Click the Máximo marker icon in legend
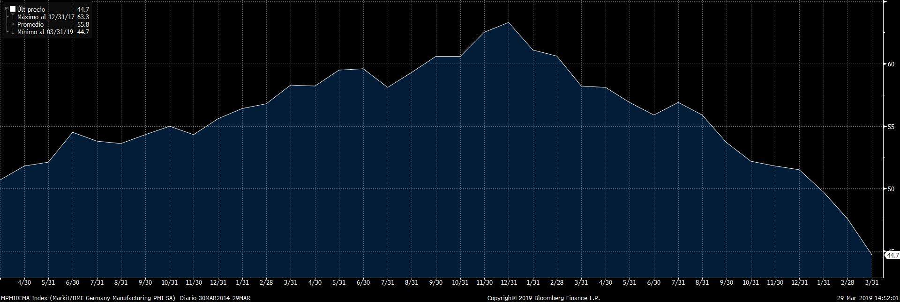The image size is (900, 302). (13, 17)
